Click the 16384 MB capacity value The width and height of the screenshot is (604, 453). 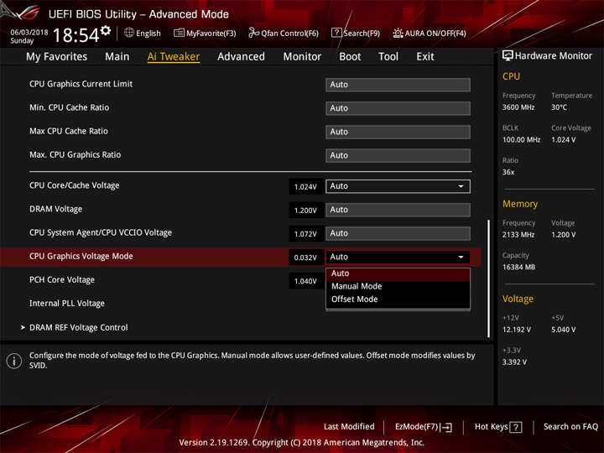point(518,267)
